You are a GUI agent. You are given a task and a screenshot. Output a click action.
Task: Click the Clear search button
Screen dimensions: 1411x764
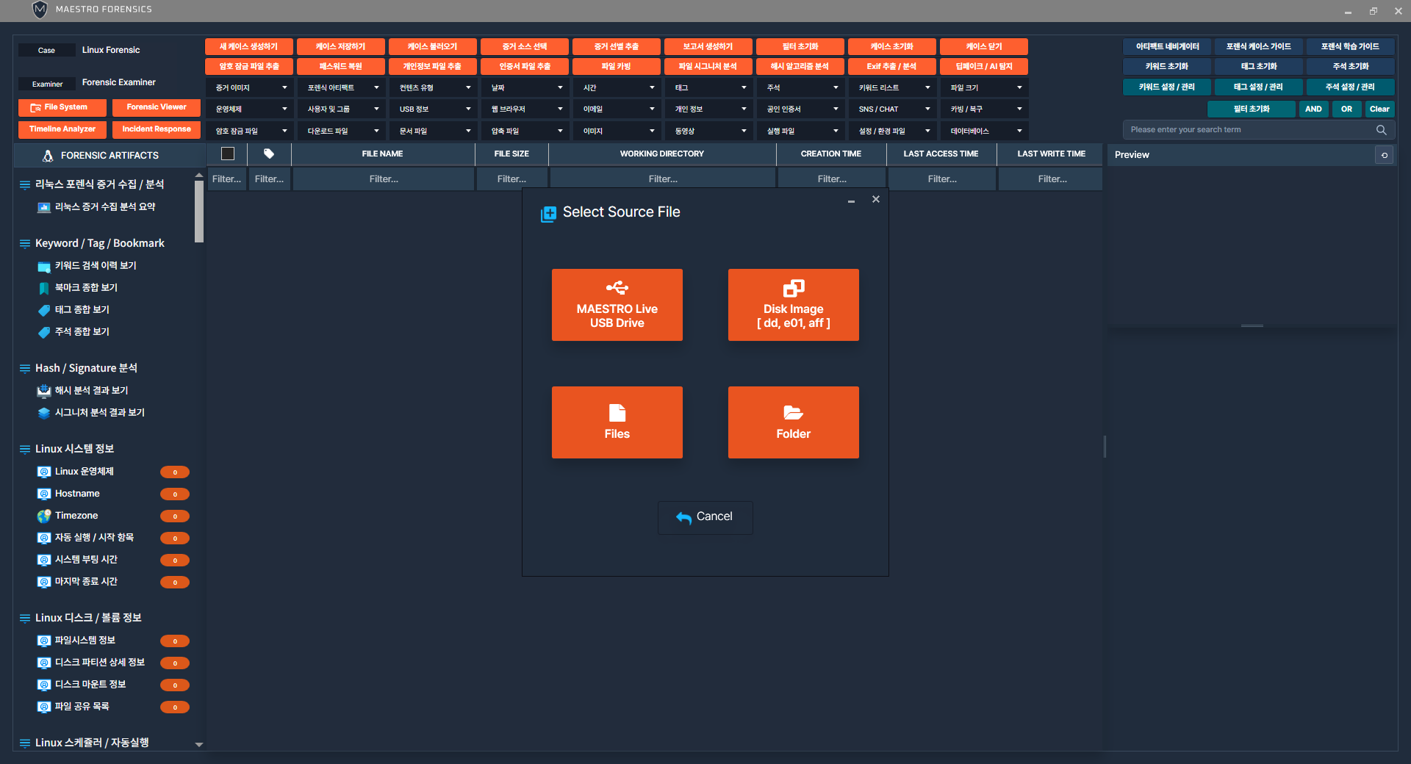[x=1379, y=109]
